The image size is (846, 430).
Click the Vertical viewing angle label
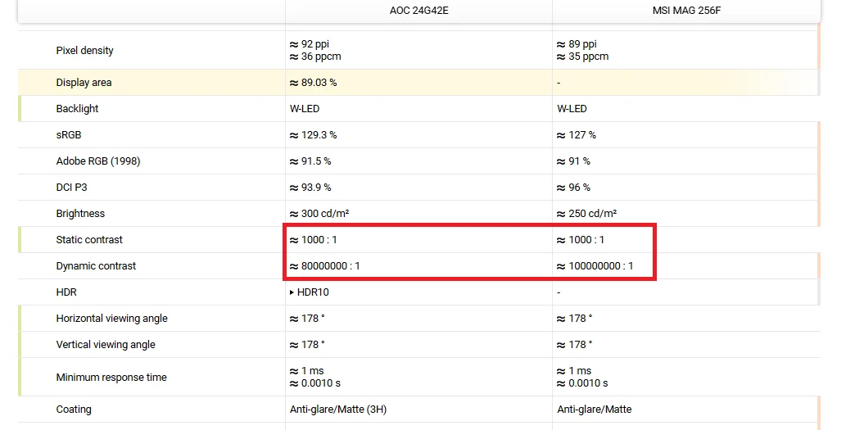[106, 345]
